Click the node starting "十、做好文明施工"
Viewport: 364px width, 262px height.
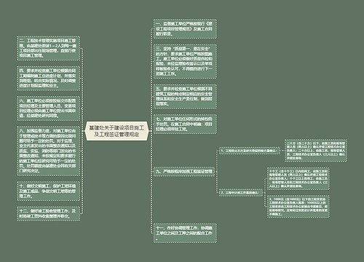coord(48,191)
